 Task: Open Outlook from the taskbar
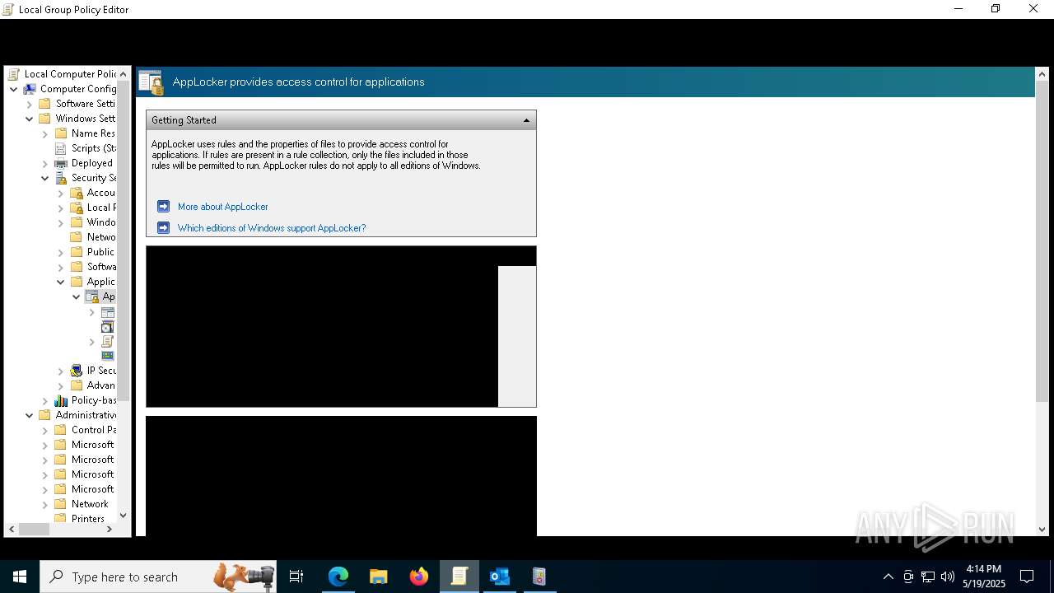[x=500, y=577]
